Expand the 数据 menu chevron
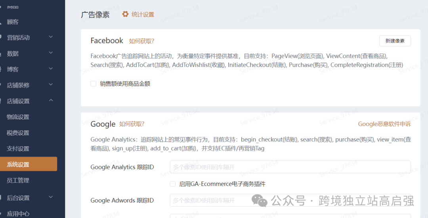 (51, 52)
